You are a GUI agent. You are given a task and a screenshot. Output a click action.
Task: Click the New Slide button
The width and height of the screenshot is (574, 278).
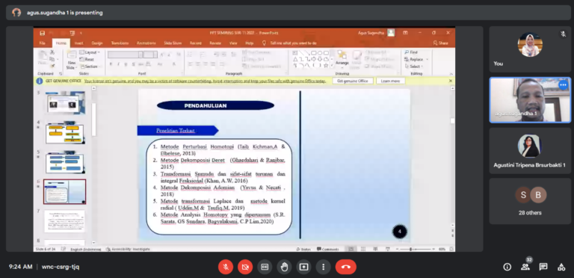[72, 60]
